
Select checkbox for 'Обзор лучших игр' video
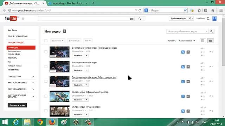pos(46,81)
